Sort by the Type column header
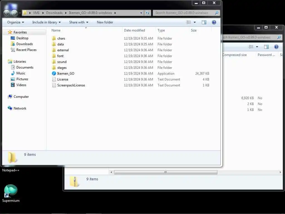Image resolution: width=285 pixels, height=214 pixels. click(172, 30)
